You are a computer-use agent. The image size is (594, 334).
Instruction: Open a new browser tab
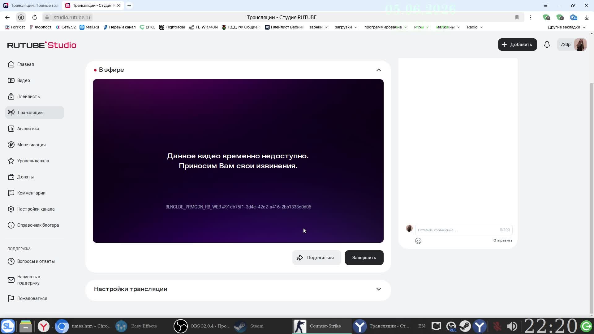click(x=129, y=5)
